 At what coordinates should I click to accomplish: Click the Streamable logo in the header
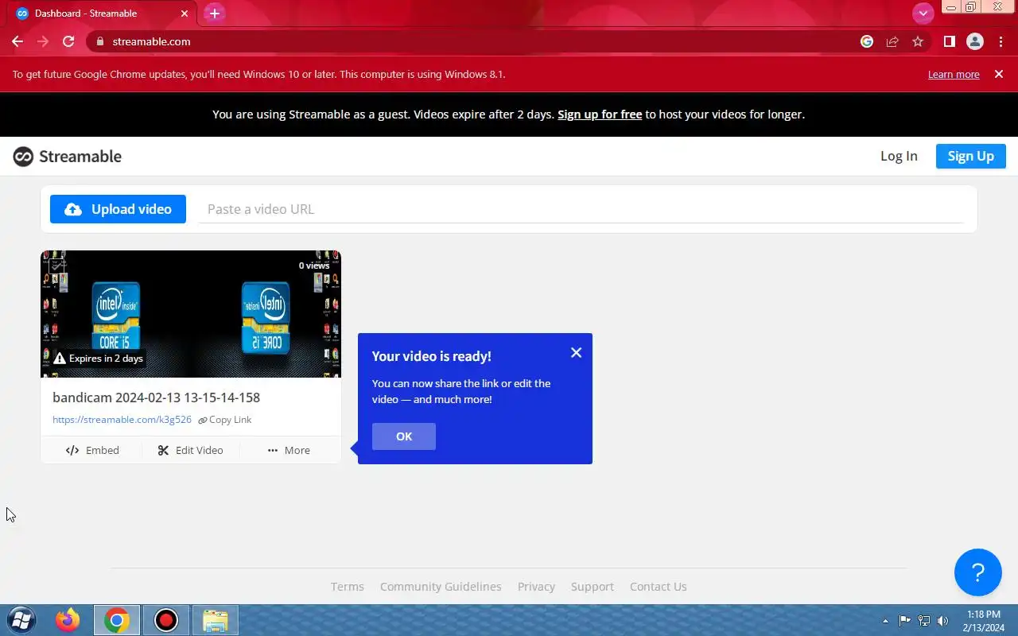pos(68,157)
